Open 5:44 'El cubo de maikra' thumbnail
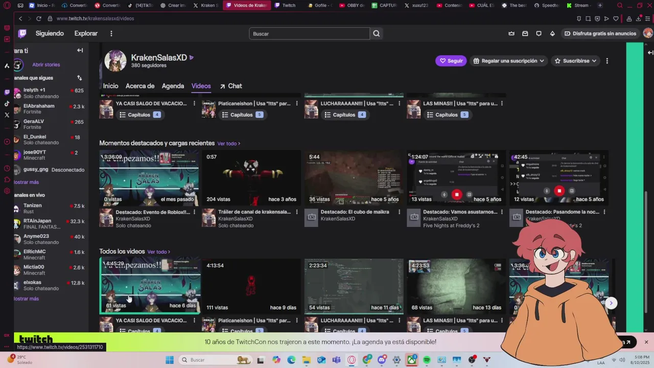Viewport: 654px width, 368px height. coord(354,177)
